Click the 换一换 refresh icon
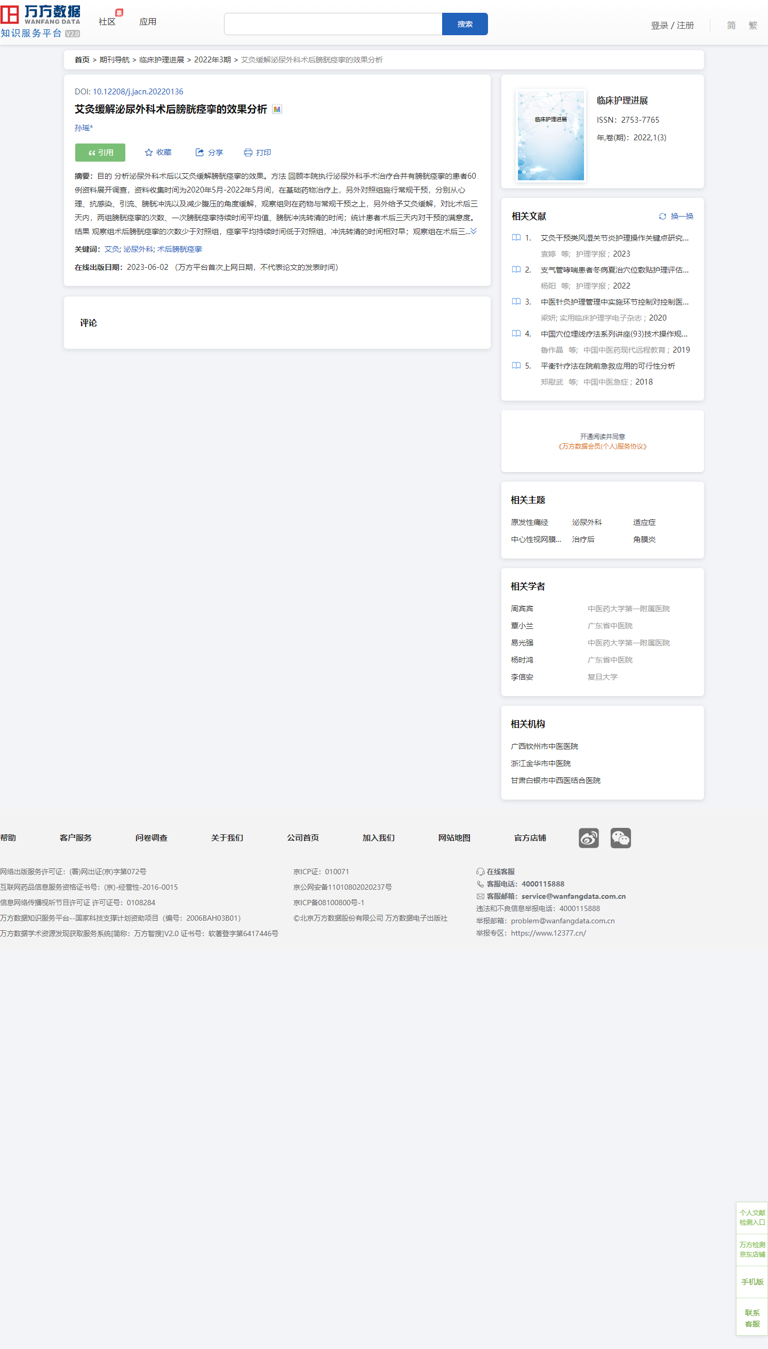This screenshot has height=1349, width=768. [662, 216]
